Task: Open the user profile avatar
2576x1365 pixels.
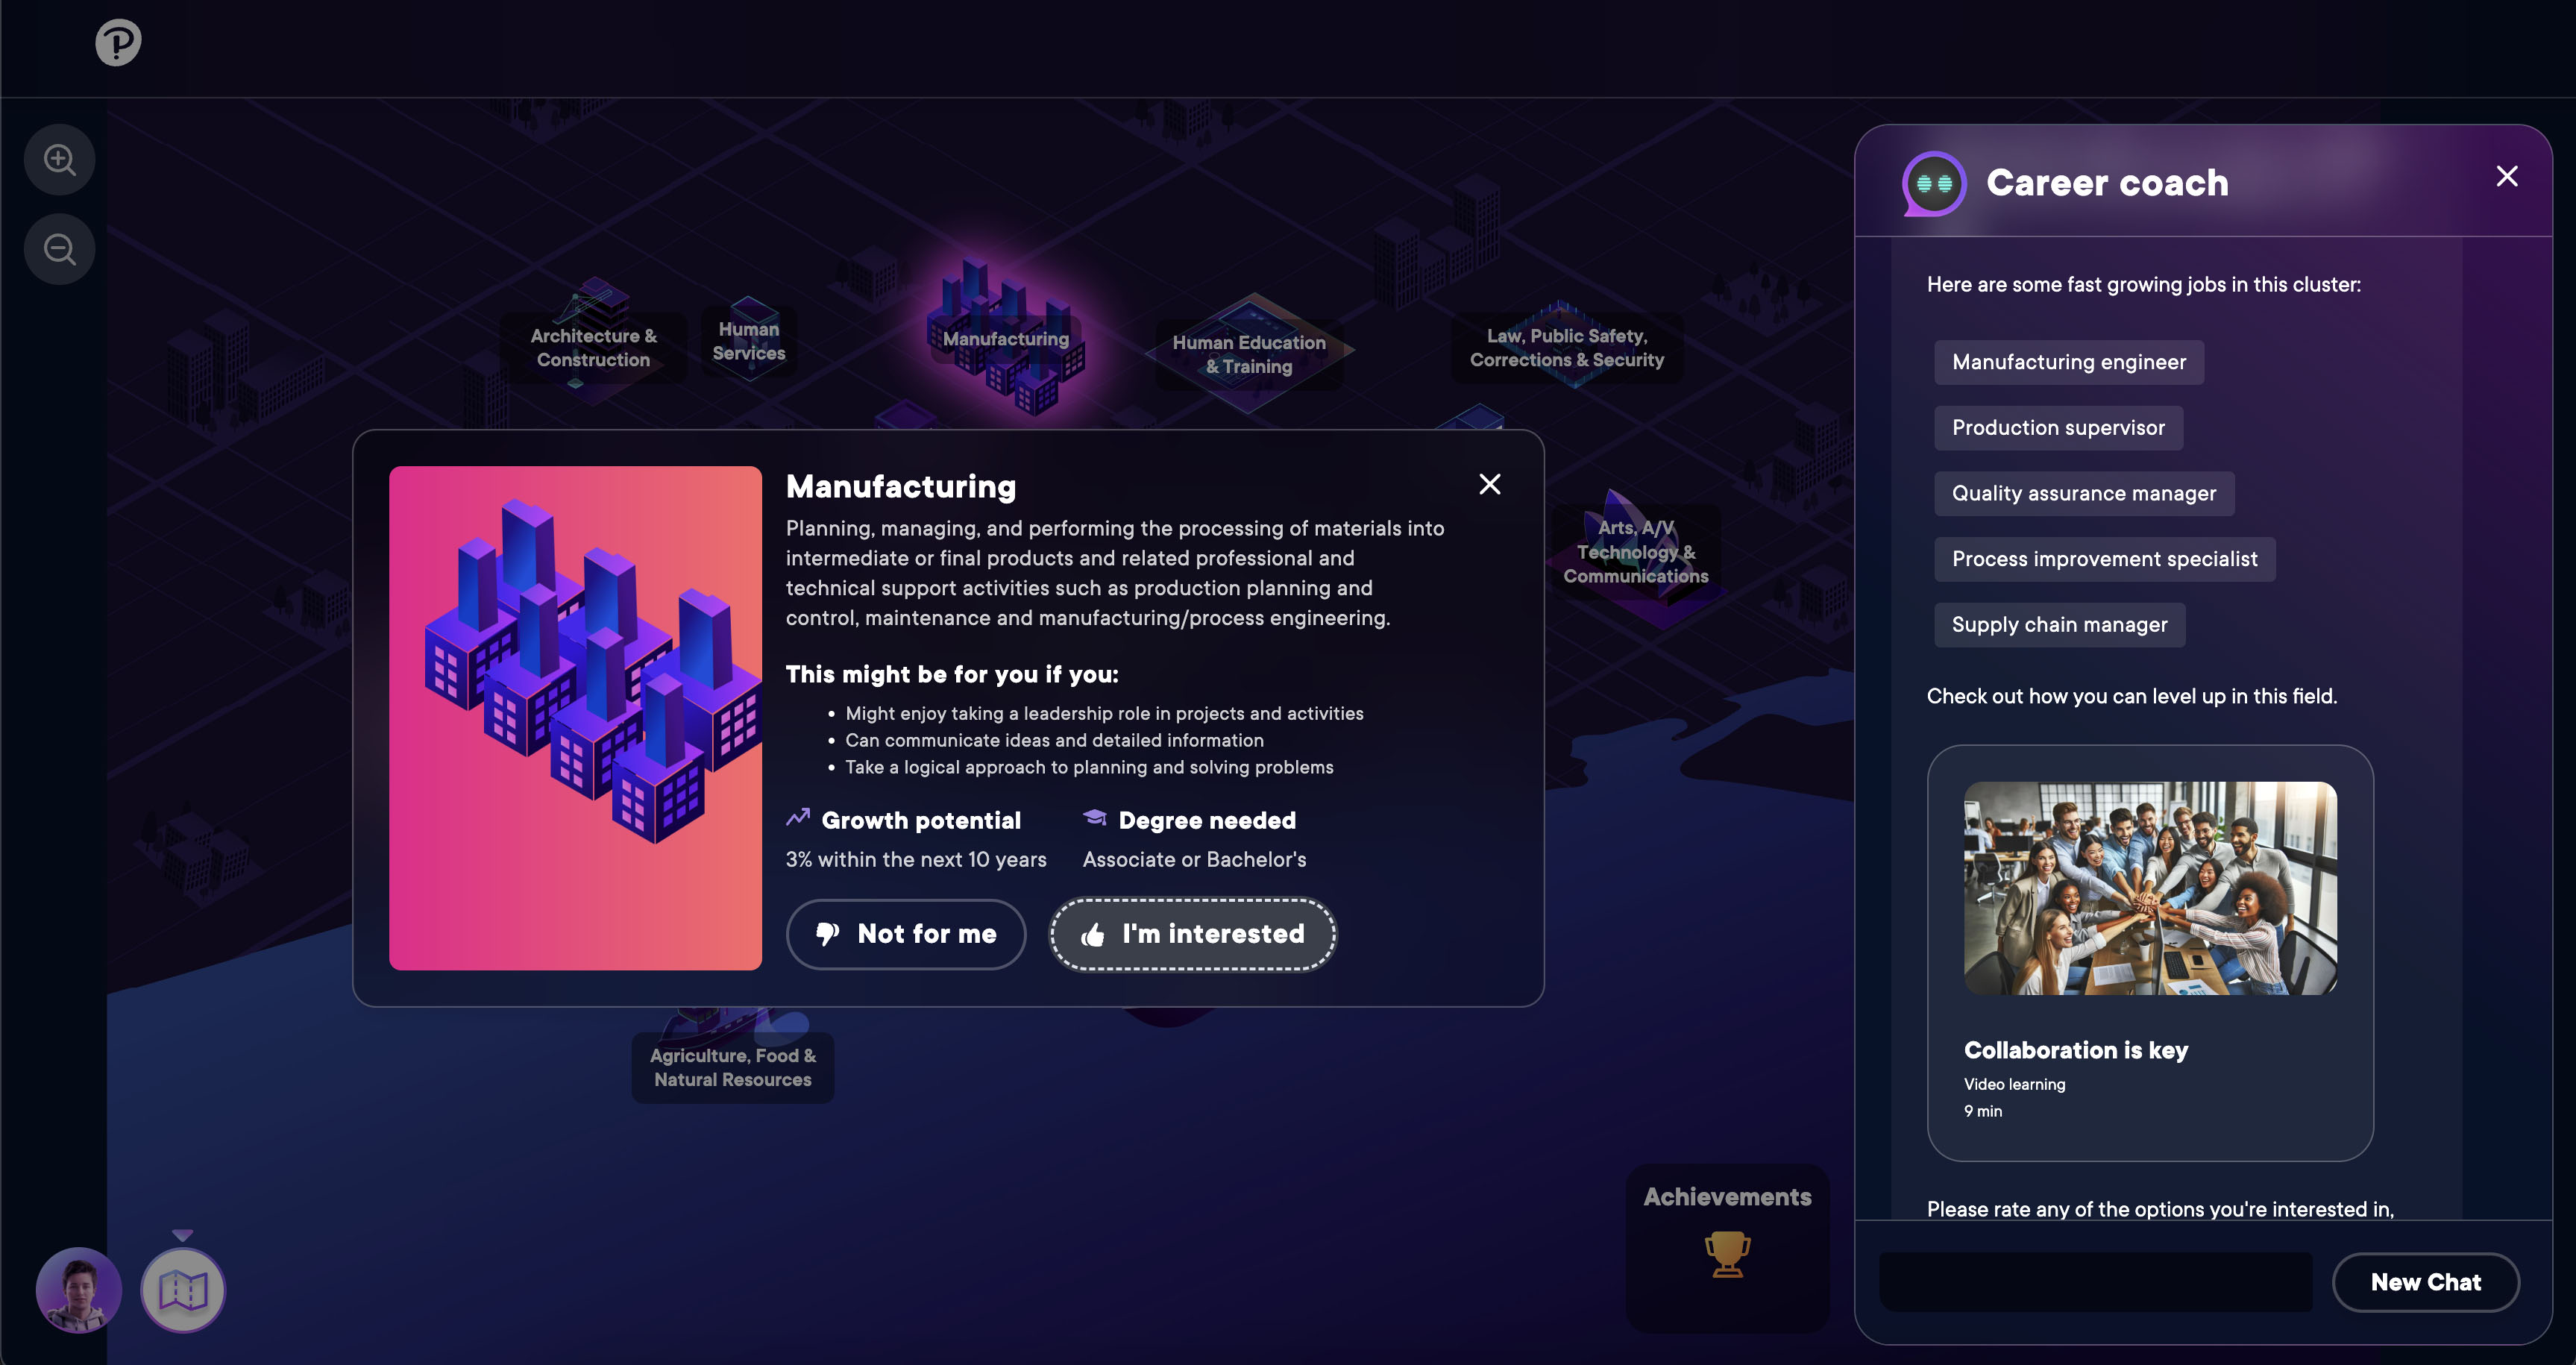Action: pyautogui.click(x=79, y=1290)
